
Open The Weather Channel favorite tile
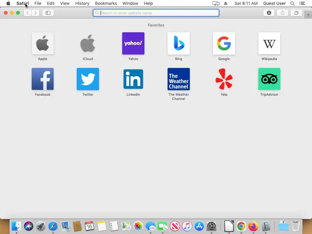[x=179, y=79]
